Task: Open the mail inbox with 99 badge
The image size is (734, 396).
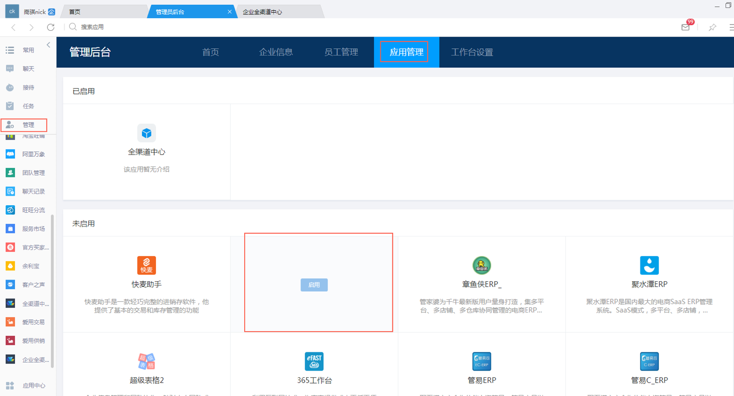Action: 686,27
